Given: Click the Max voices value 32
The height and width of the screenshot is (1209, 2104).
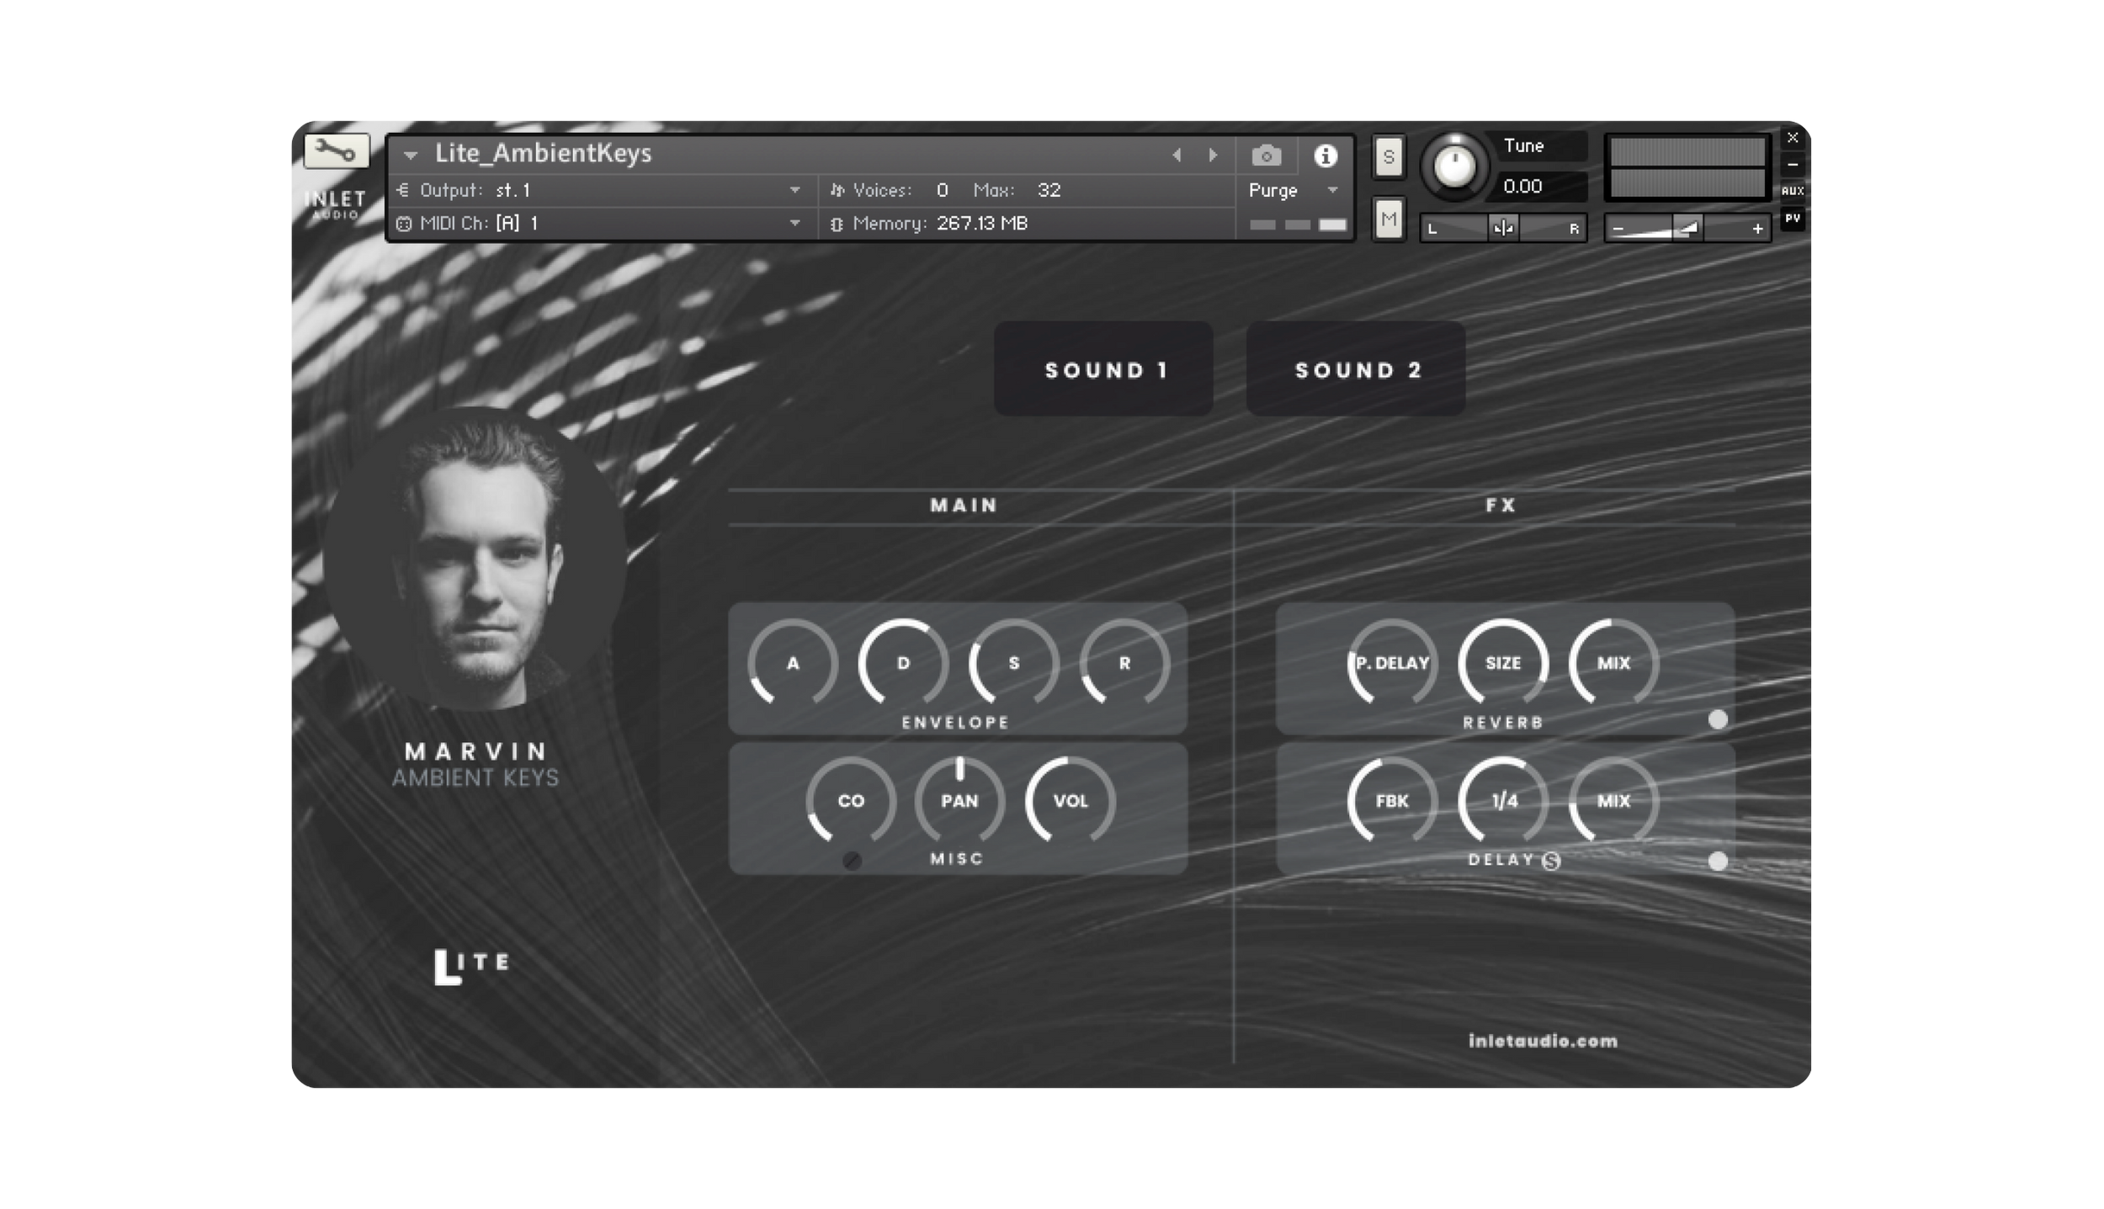Looking at the screenshot, I should 1049,190.
